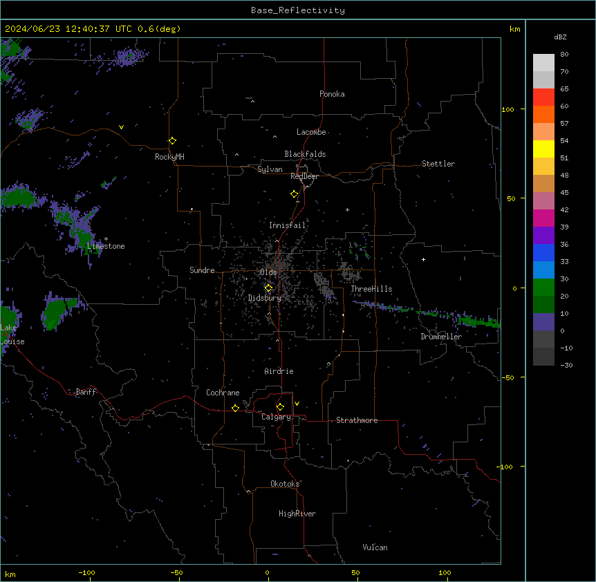This screenshot has width=596, height=582.
Task: Click the -100 tick on vertical axis
Action: pos(505,467)
